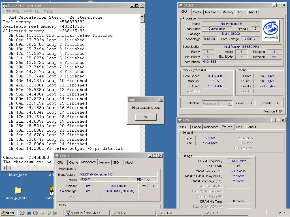Activate Super PI taskbar button
Image resolution: width=290 pixels, height=217 pixels.
(x=87, y=213)
